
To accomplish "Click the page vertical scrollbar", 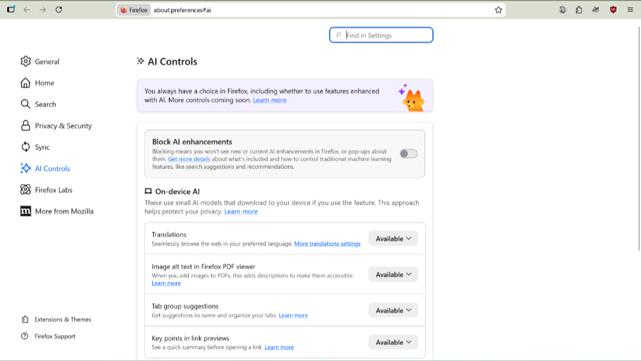I will coord(639,139).
